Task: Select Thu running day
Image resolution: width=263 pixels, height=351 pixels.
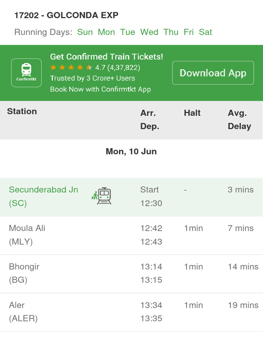Action: pyautogui.click(x=171, y=32)
